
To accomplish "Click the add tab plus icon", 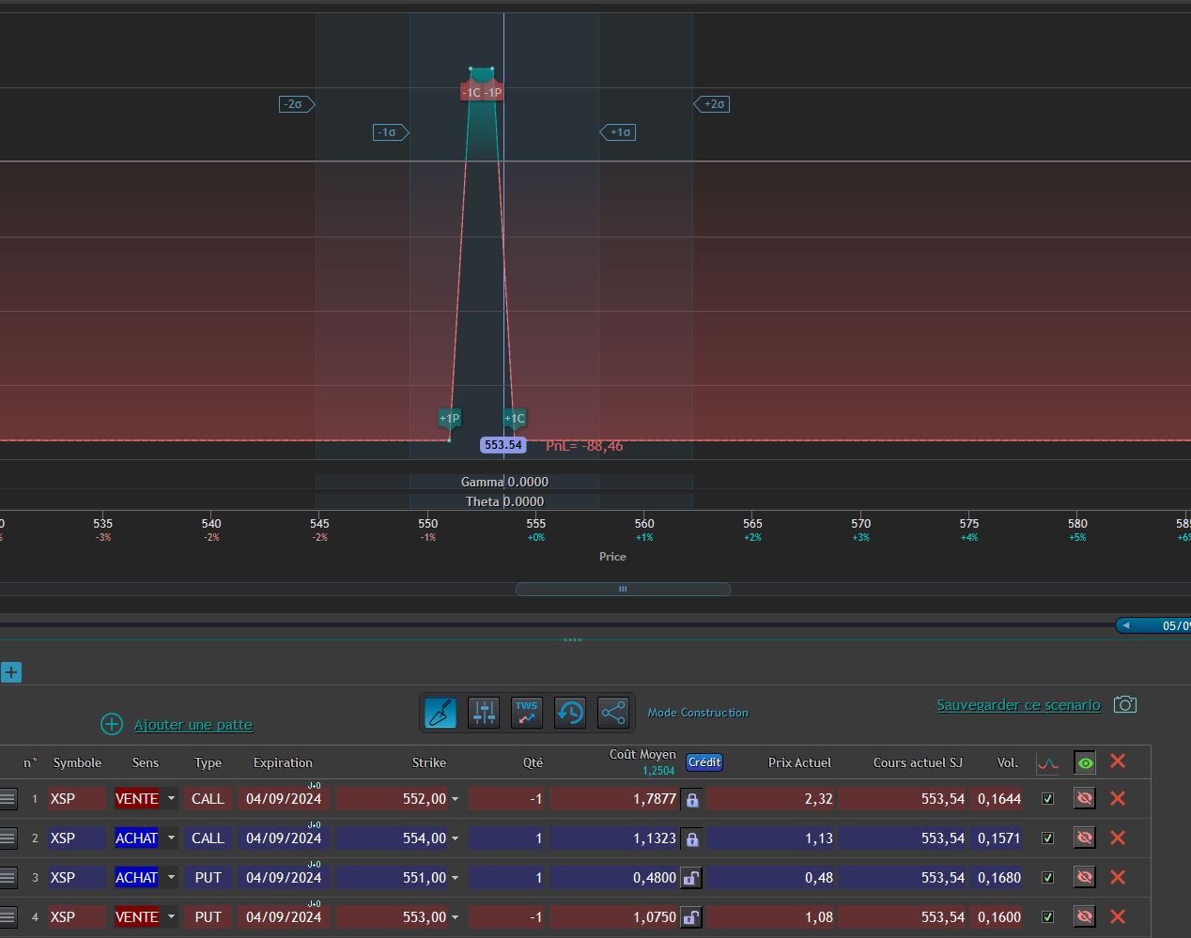I will 11,672.
